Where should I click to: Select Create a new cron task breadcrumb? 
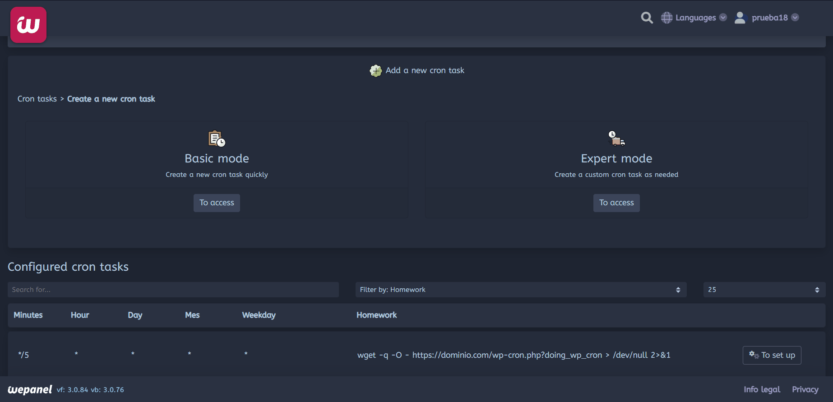click(x=111, y=99)
